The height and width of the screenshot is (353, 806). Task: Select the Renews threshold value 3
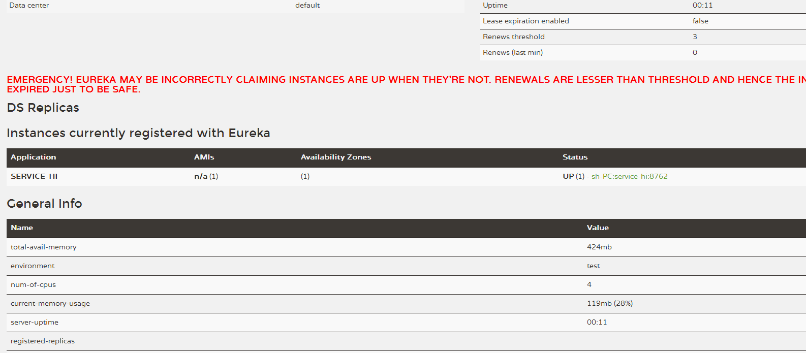pos(695,37)
